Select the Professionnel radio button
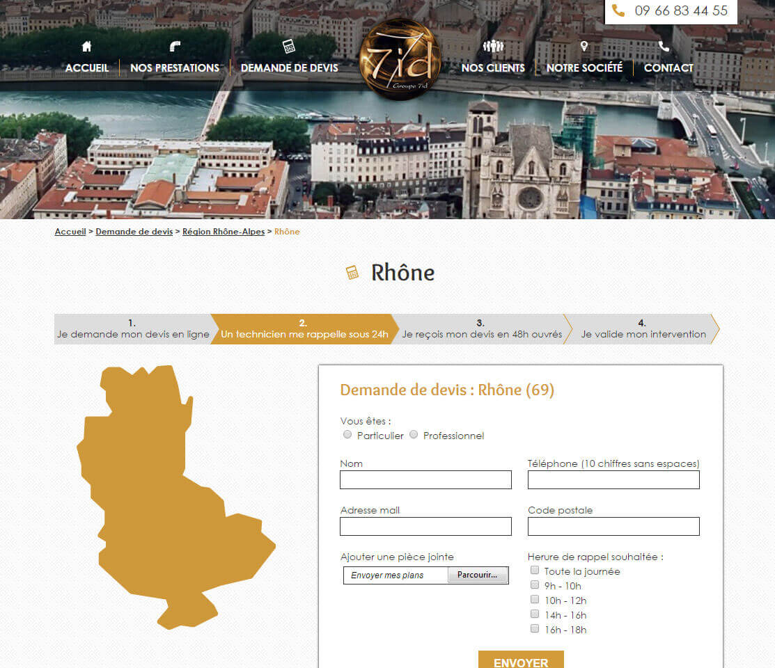The image size is (775, 668). coord(414,435)
